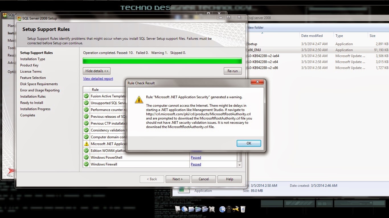
Task: Select Installation Rules in the step list
Action: pyautogui.click(x=33, y=97)
